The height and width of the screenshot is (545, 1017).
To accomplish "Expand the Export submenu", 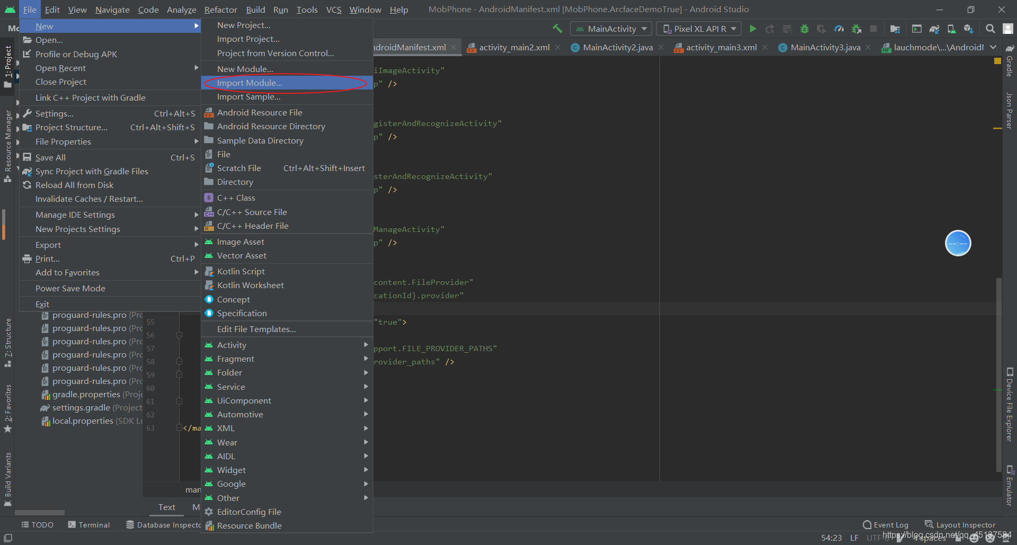I will pos(110,245).
